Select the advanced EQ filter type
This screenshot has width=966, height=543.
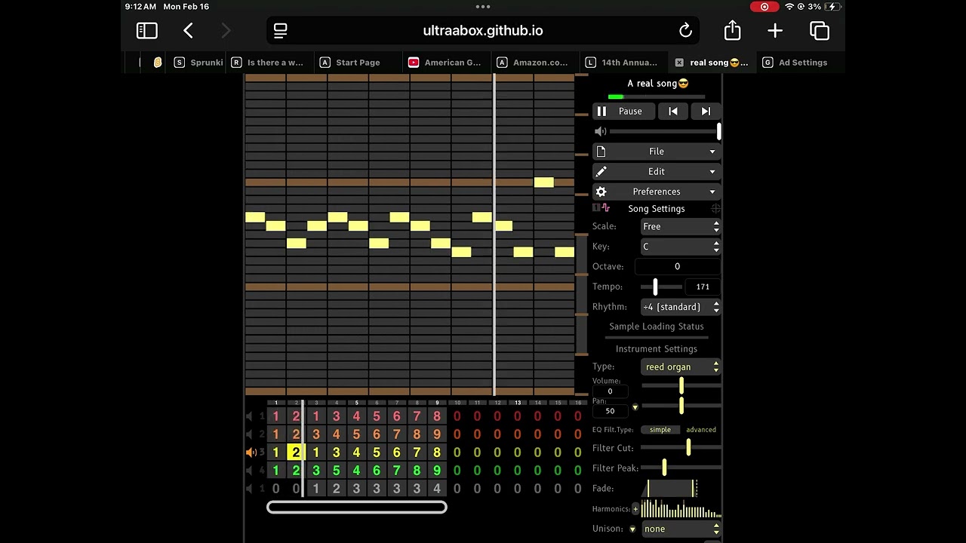(x=701, y=430)
